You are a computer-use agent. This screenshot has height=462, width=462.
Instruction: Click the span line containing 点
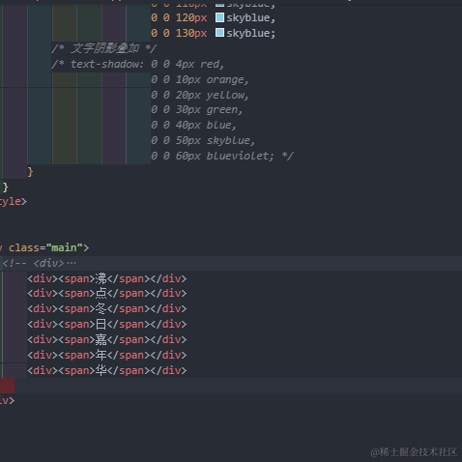tap(107, 294)
